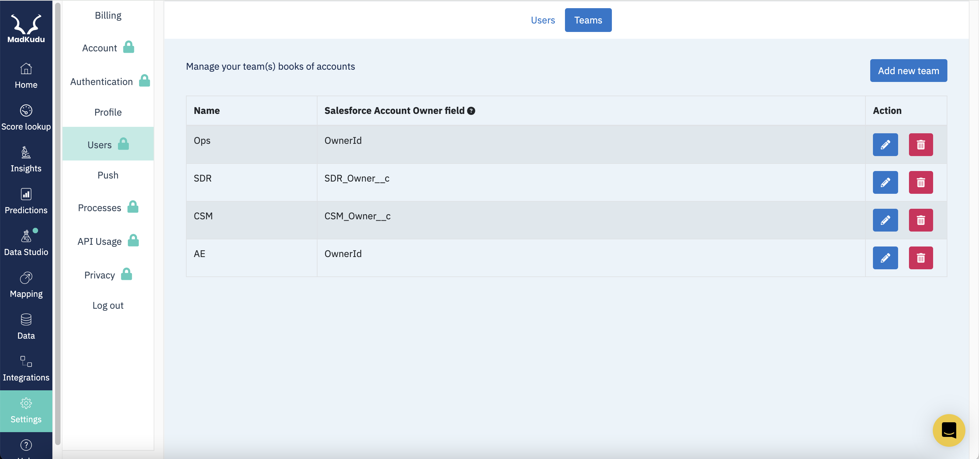Click the sidebar vertical scrollbar
Viewport: 979px width, 459px height.
point(58,223)
